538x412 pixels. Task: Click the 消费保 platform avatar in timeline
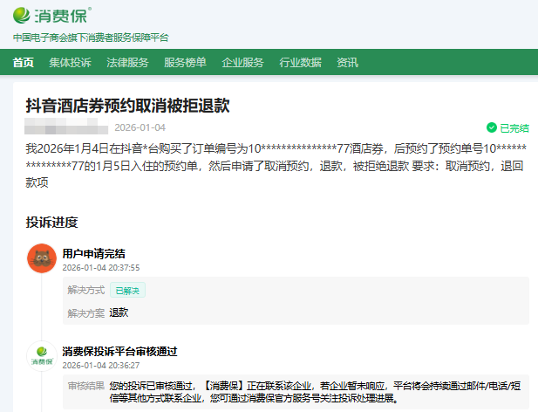pos(42,356)
